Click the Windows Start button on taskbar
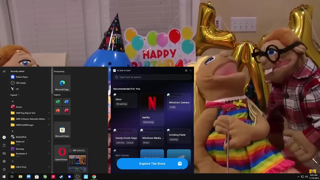320x180 pixels. pyautogui.click(x=4, y=177)
